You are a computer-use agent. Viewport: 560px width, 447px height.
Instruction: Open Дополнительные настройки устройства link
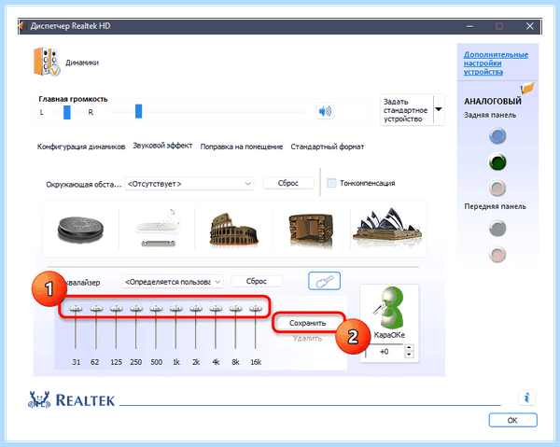click(496, 63)
